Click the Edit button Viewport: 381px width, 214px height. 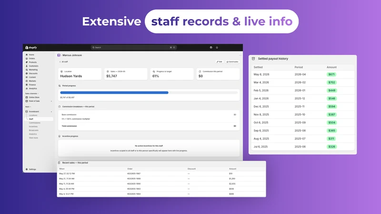click(x=220, y=62)
